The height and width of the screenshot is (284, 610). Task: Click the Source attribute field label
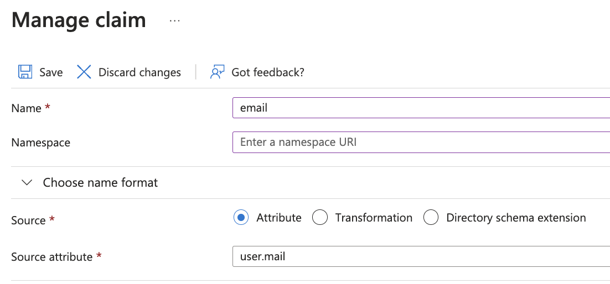[x=51, y=257]
